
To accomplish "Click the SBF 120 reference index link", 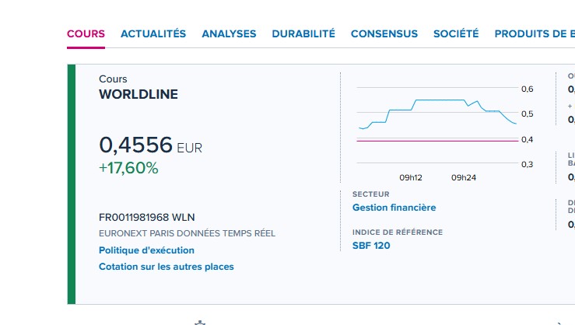I will point(371,246).
